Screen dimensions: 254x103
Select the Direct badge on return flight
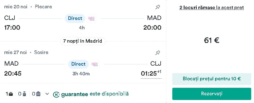pyautogui.click(x=78, y=64)
